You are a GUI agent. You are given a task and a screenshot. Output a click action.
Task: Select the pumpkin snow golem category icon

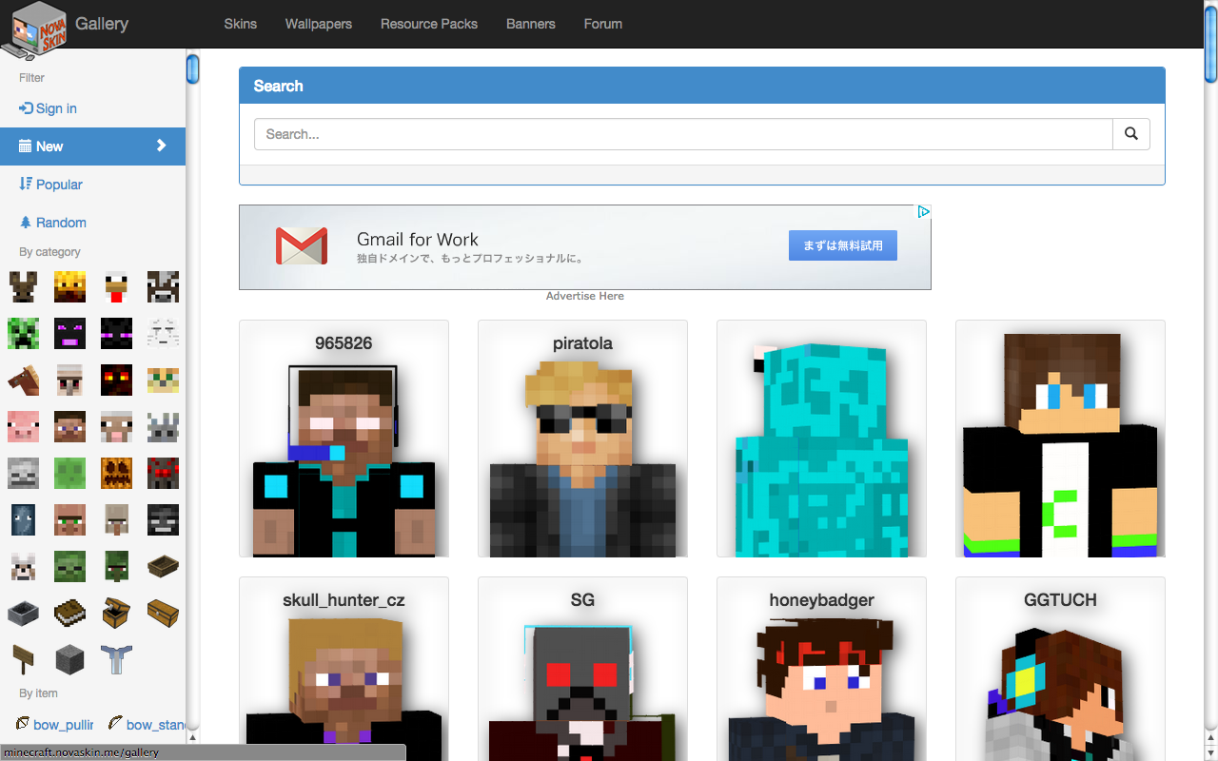[x=116, y=473]
